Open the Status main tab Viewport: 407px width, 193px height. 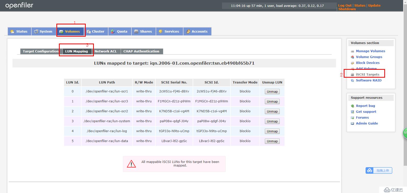[x=19, y=32]
